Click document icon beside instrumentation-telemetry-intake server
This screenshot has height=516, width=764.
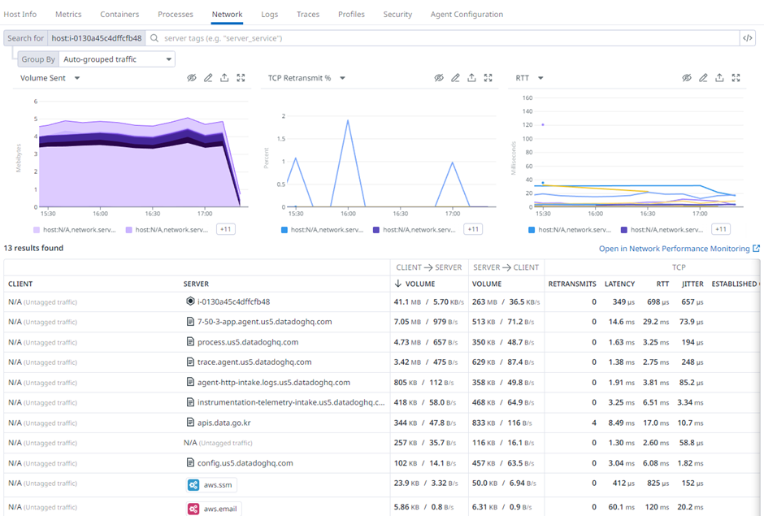click(x=190, y=402)
